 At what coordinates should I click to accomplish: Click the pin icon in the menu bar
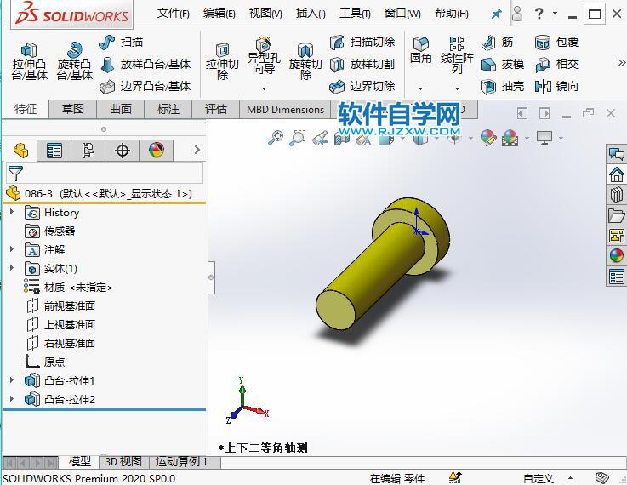(496, 14)
